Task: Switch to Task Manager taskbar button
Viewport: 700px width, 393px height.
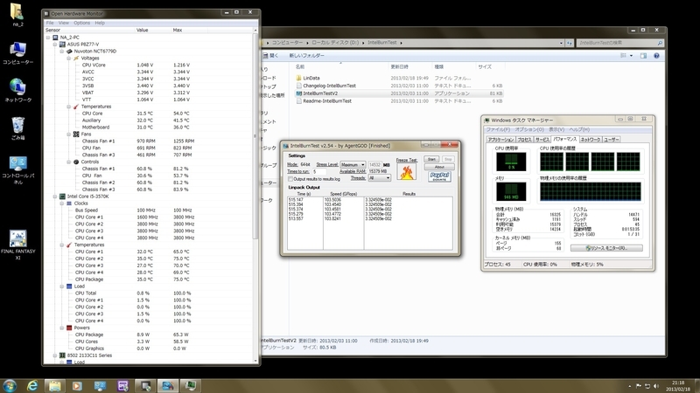Action: pos(190,385)
